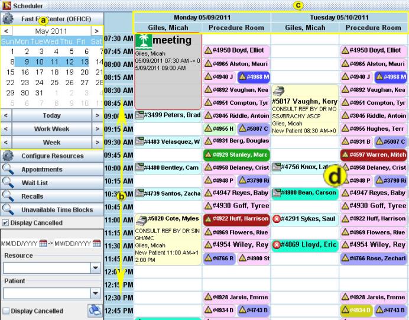The height and width of the screenshot is (320, 409).
Task: Click chart icon on #4480 Bentley, Cam
Action: [x=139, y=167]
